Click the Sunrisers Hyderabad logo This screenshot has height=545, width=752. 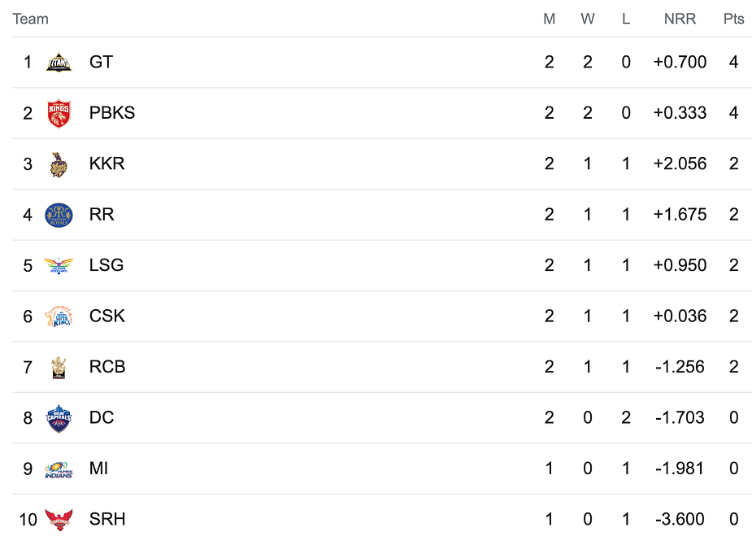[59, 520]
